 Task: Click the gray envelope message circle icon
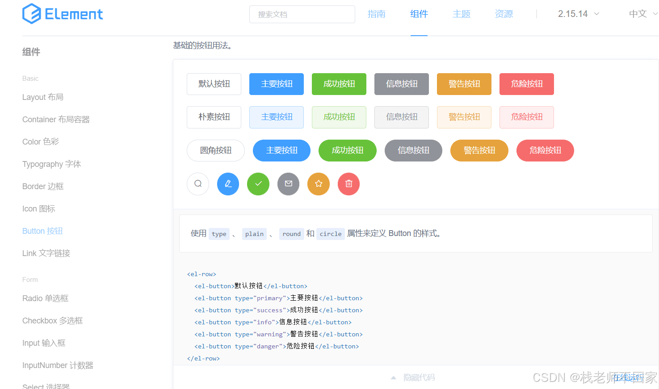[288, 184]
